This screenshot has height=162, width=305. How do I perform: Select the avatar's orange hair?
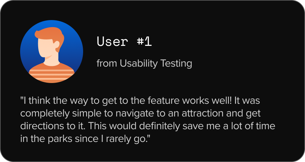coord(50,36)
